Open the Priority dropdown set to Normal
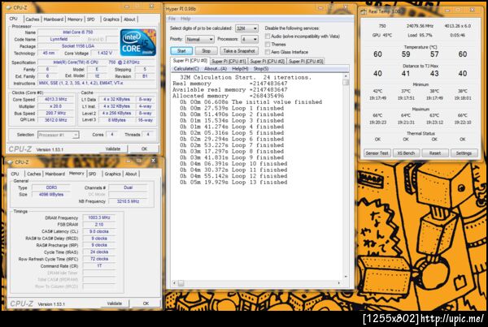 pyautogui.click(x=199, y=39)
